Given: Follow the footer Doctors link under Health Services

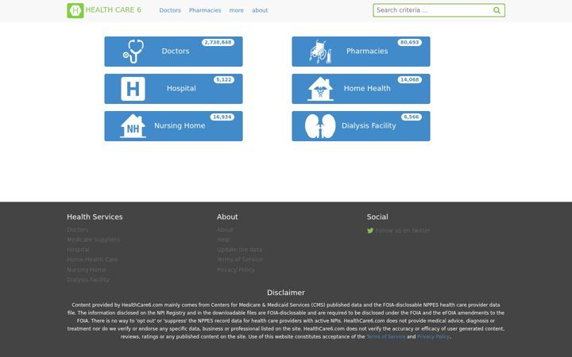Looking at the screenshot, I should (x=77, y=230).
